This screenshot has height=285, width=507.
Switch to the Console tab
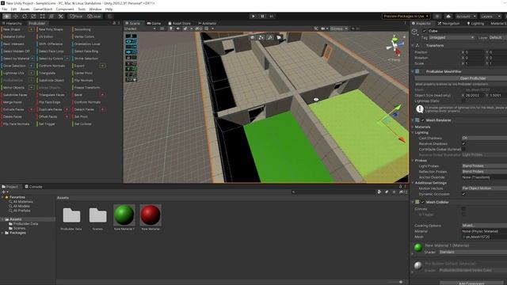coord(33,187)
